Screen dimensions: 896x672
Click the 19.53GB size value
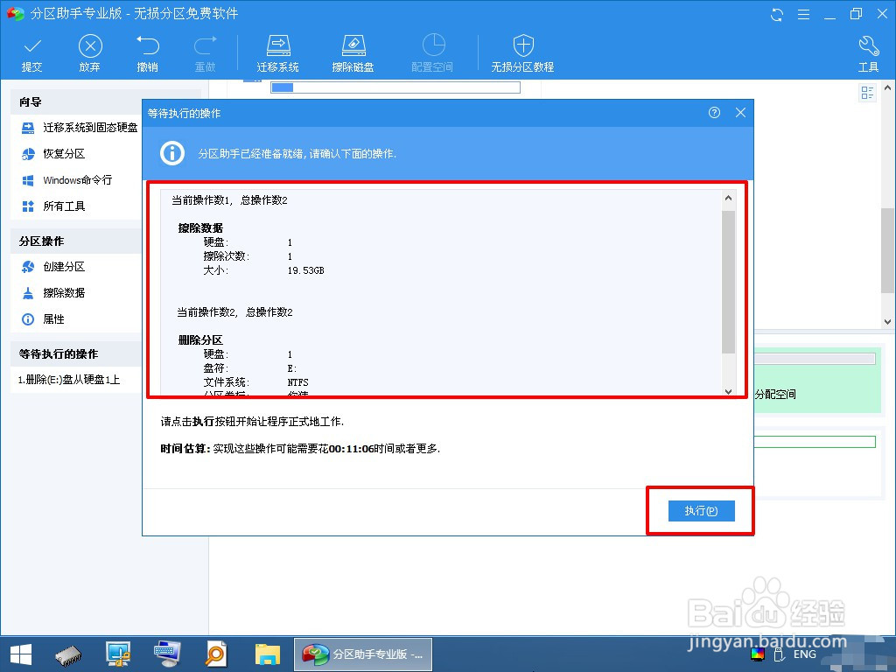(x=305, y=270)
